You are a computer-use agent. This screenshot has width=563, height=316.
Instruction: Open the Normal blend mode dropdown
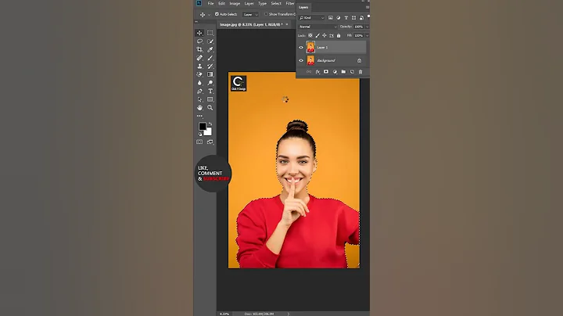coord(318,27)
